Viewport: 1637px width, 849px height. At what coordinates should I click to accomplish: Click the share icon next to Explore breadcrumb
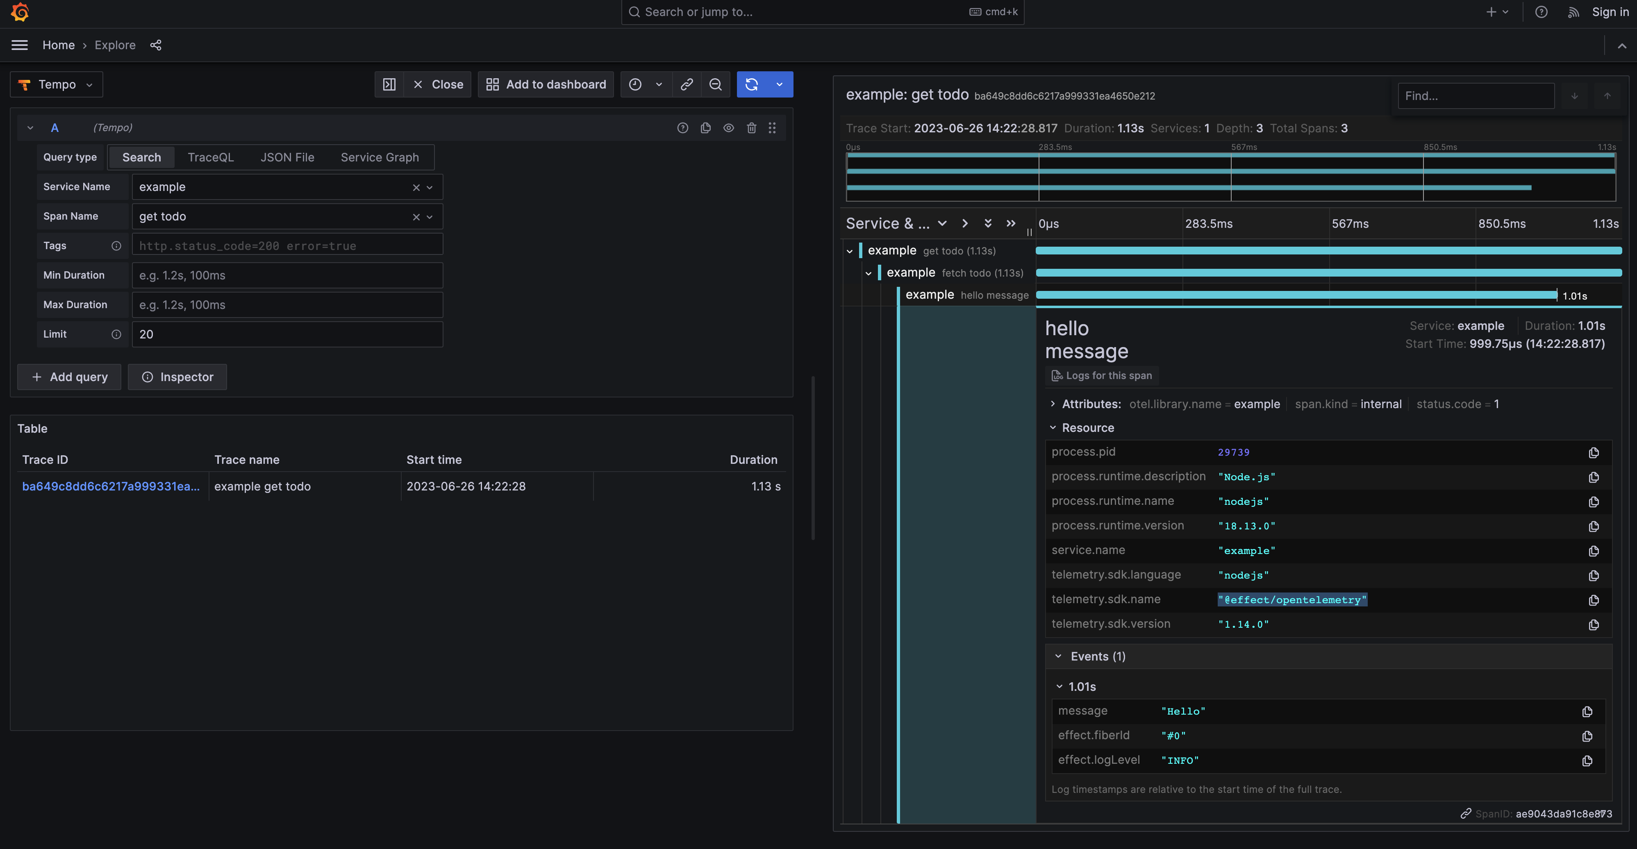(156, 45)
